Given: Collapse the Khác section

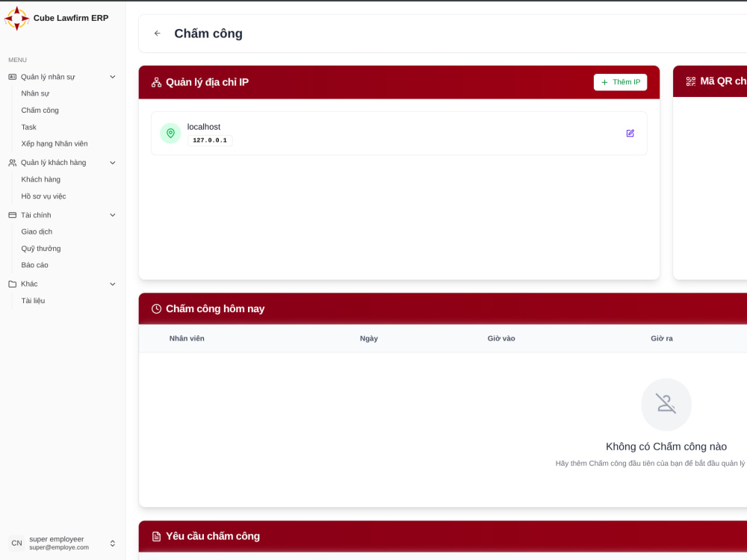Looking at the screenshot, I should [x=113, y=284].
